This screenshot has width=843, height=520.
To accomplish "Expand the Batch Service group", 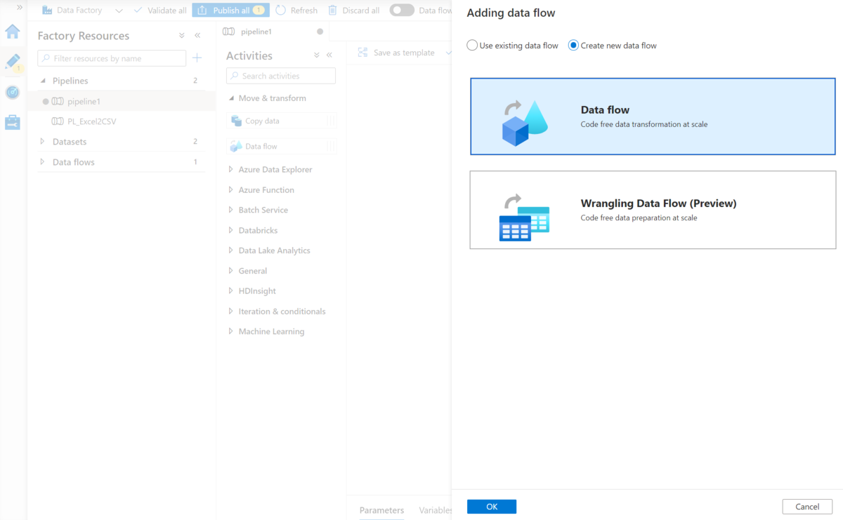I will 231,210.
